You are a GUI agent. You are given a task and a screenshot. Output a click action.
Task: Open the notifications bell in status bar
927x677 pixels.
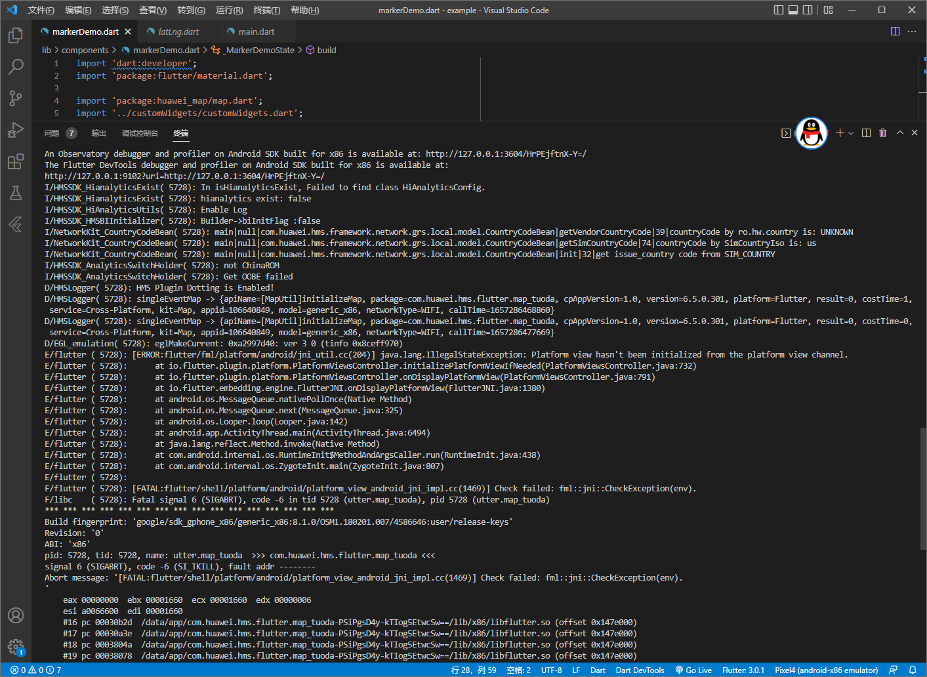click(913, 670)
